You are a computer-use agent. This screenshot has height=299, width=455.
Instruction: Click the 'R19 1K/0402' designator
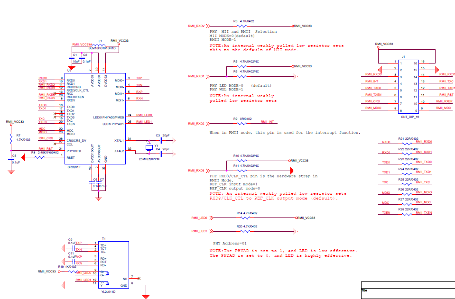pyautogui.click(x=67, y=267)
